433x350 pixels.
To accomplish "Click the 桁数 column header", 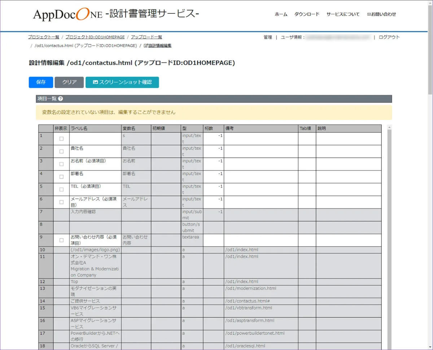I will 213,129.
